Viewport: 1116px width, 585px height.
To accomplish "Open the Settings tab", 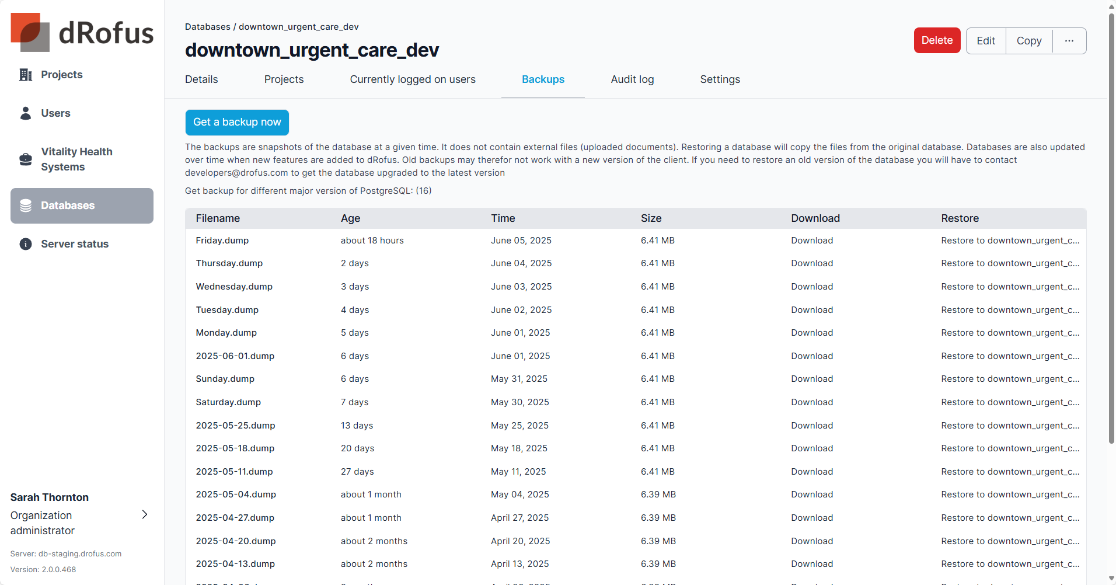I will click(x=720, y=79).
